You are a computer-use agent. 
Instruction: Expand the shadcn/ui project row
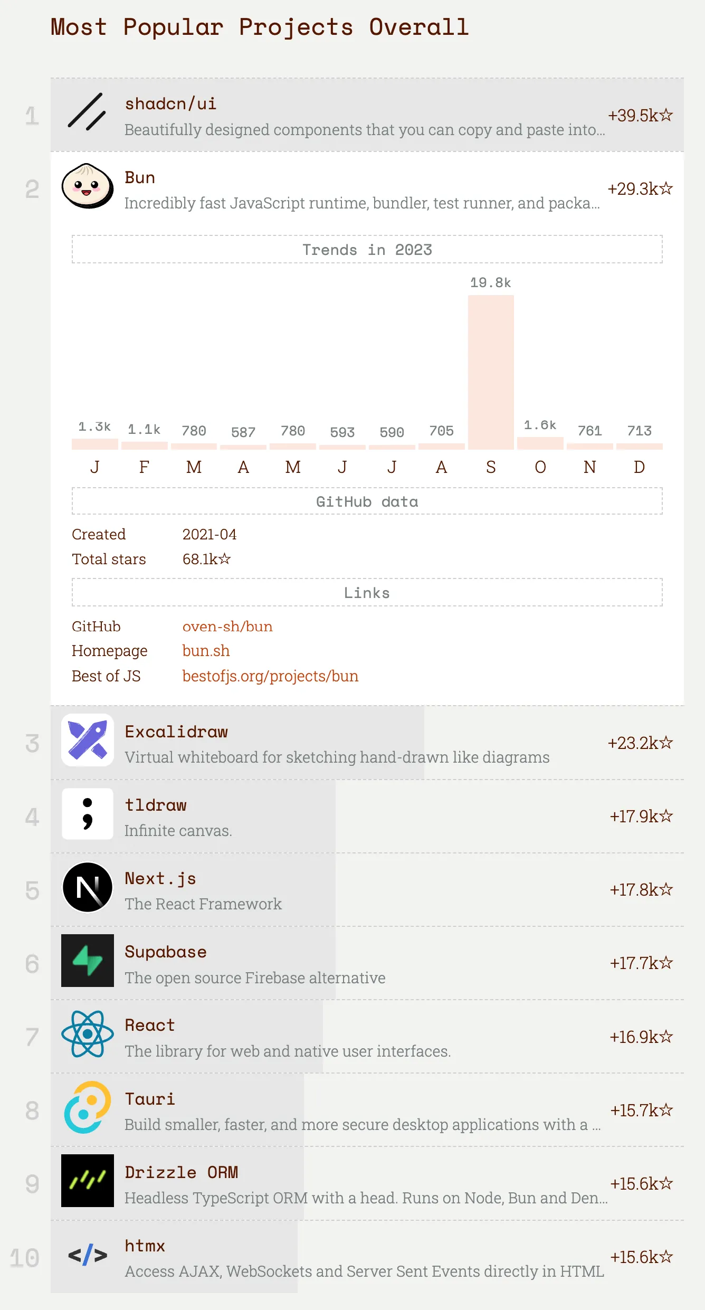tap(364, 115)
